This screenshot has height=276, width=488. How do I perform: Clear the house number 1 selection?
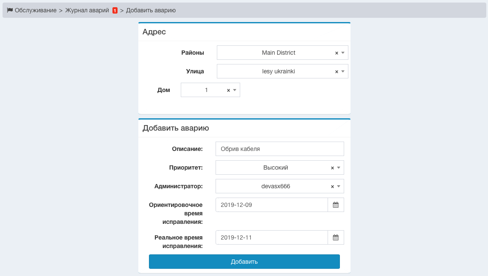click(x=228, y=90)
